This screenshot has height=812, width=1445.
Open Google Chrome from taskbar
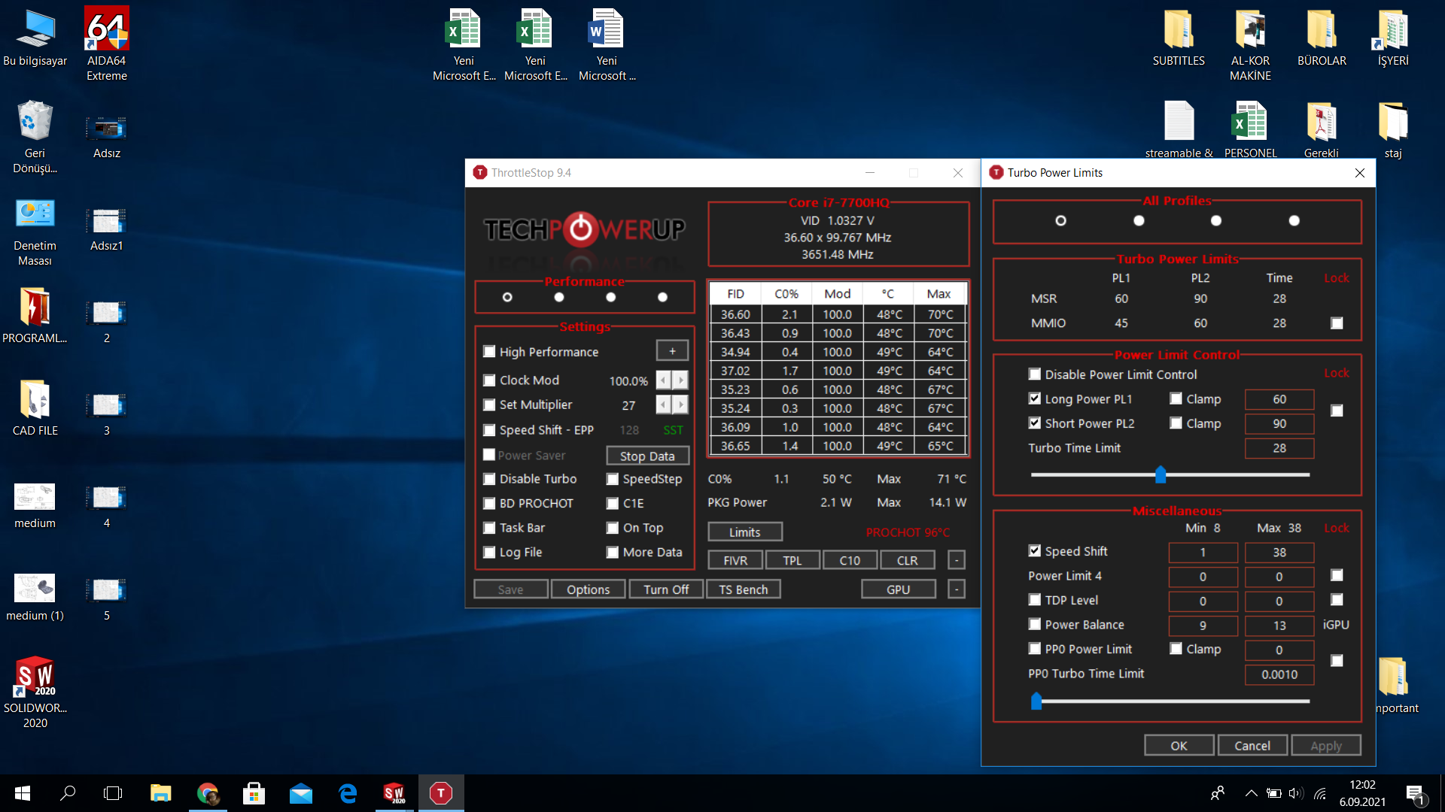tap(208, 793)
